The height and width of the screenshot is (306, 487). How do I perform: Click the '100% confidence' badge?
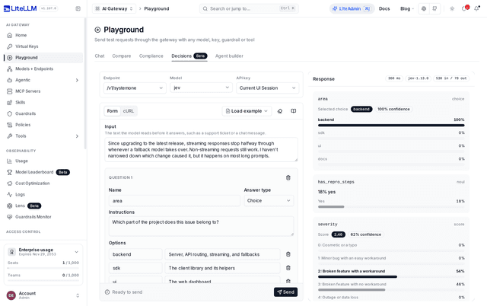tap(393, 109)
